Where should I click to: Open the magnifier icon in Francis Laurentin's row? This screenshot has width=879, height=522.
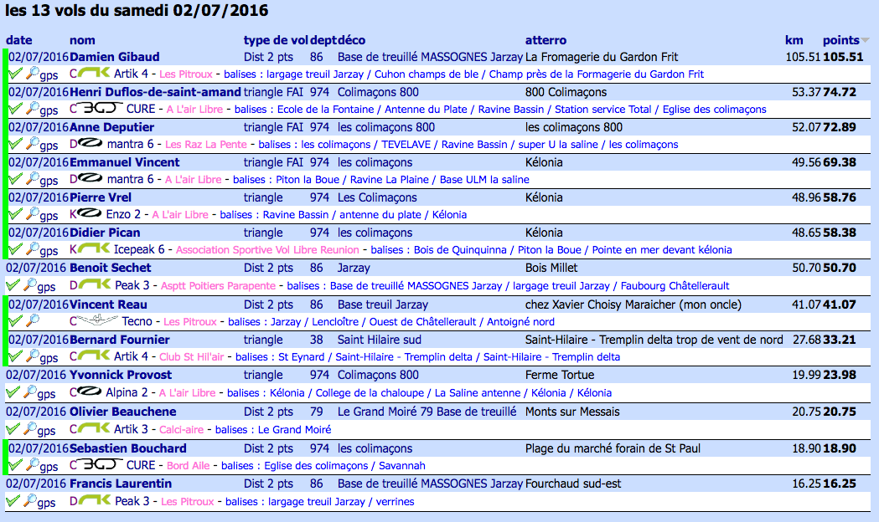[x=29, y=500]
